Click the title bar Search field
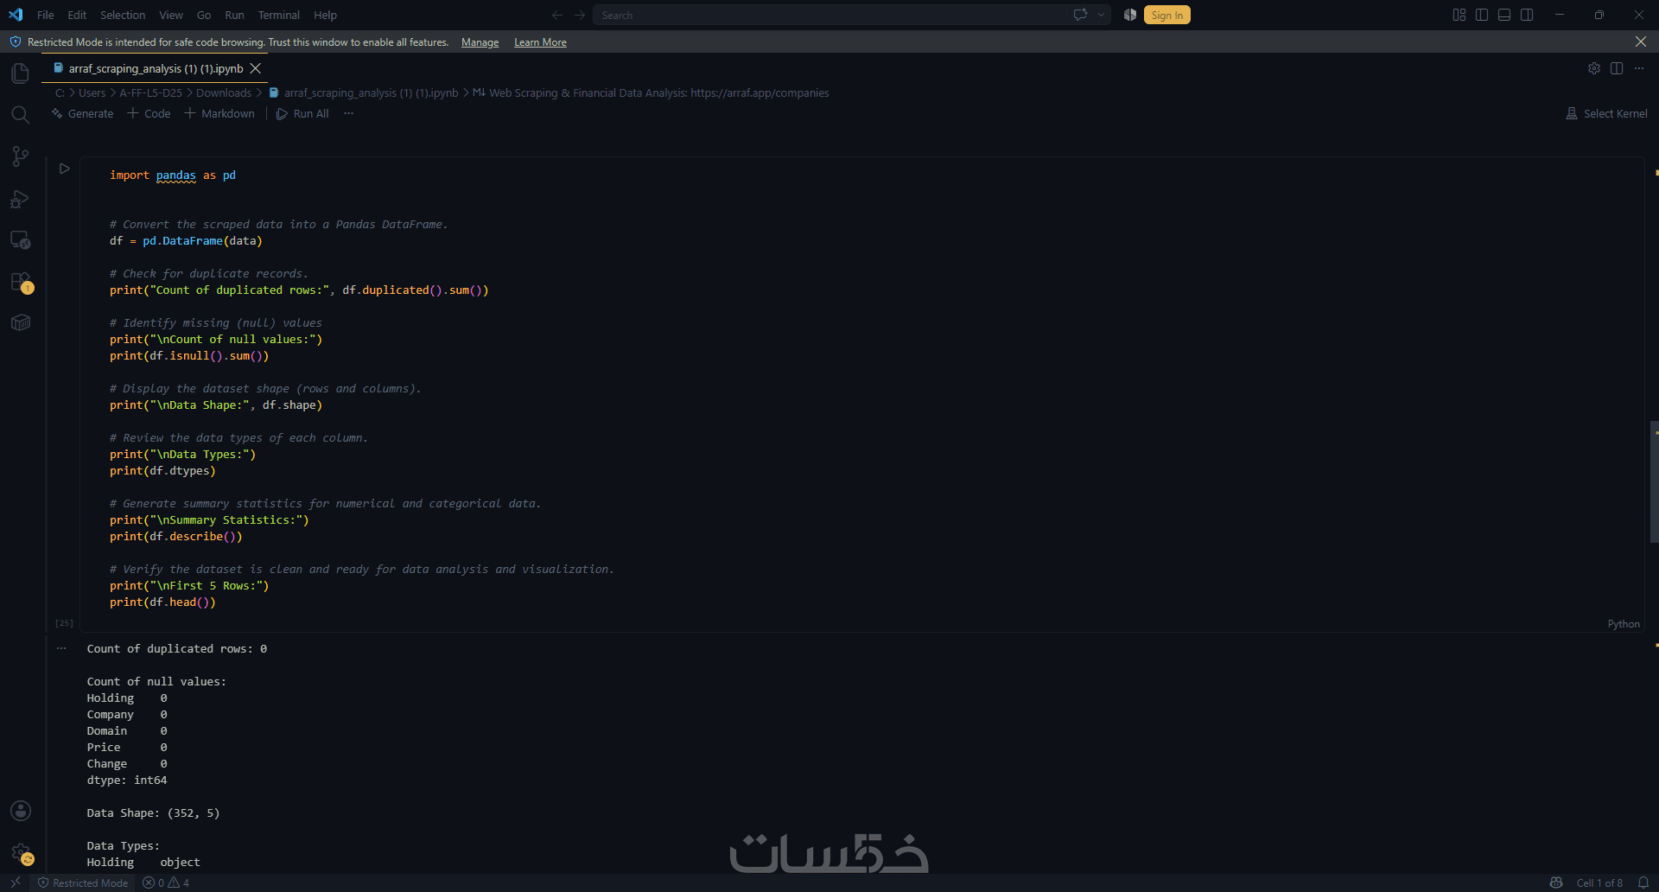 [x=829, y=15]
